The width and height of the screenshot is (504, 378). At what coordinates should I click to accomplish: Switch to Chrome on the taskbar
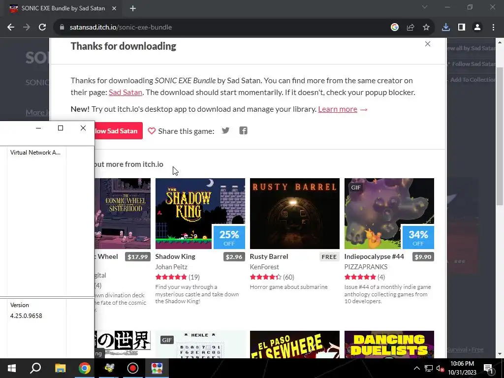click(84, 368)
